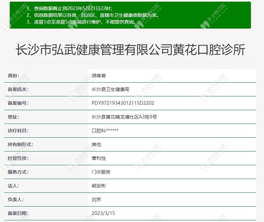Click the 诊疗科目 label

[x=18, y=131]
